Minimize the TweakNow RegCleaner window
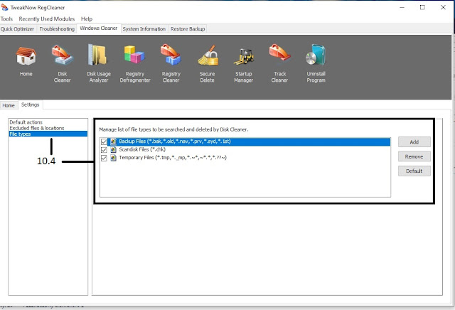455x310 pixels. 402,8
